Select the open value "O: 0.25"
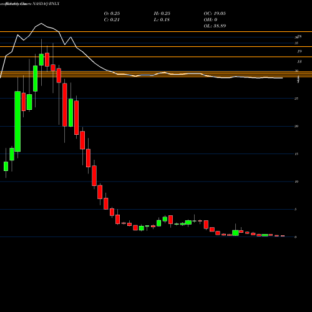Screen dimensions: 312x312 tap(112, 14)
